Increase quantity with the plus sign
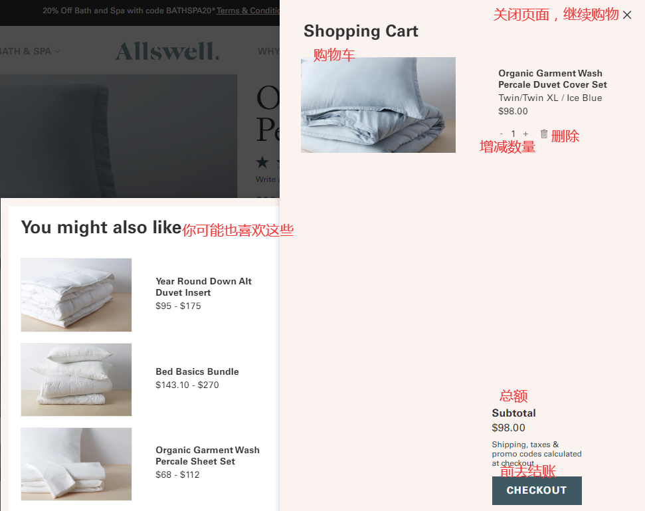This screenshot has width=645, height=511. point(525,134)
